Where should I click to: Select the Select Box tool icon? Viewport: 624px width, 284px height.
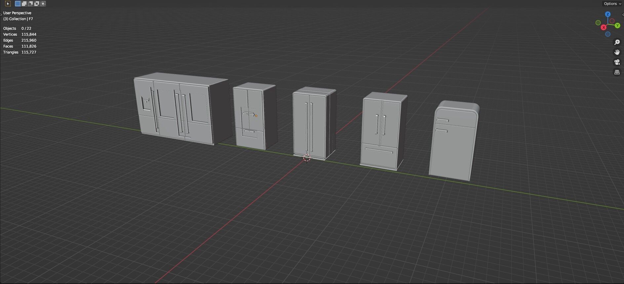pos(8,4)
